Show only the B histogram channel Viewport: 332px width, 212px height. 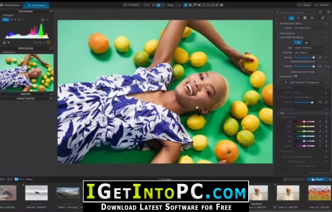coord(19,19)
